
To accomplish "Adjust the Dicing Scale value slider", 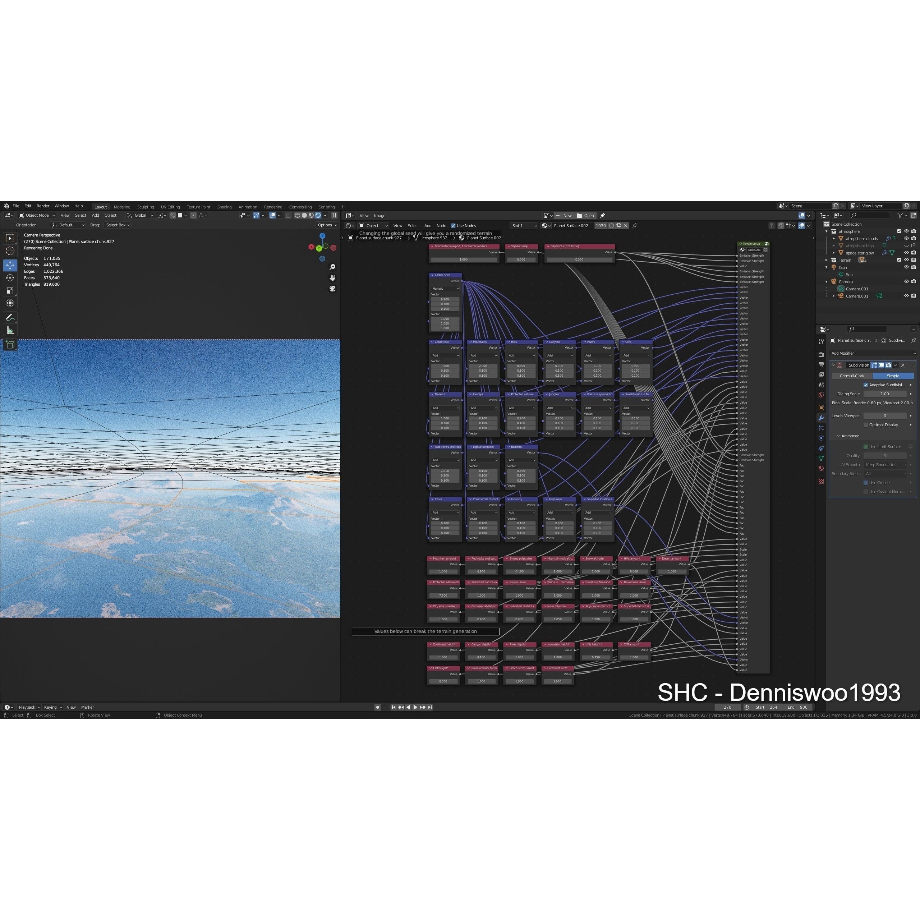I will 885,394.
